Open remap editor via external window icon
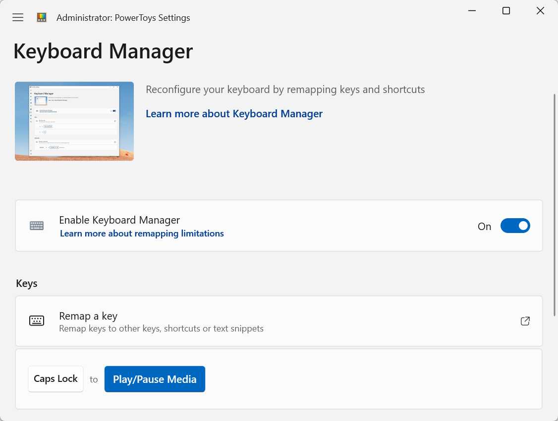The height and width of the screenshot is (421, 558). click(x=525, y=321)
